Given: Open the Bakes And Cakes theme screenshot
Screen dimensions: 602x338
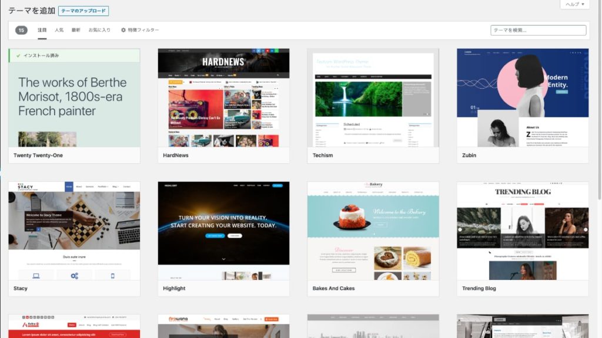Looking at the screenshot, I should click(x=373, y=231).
